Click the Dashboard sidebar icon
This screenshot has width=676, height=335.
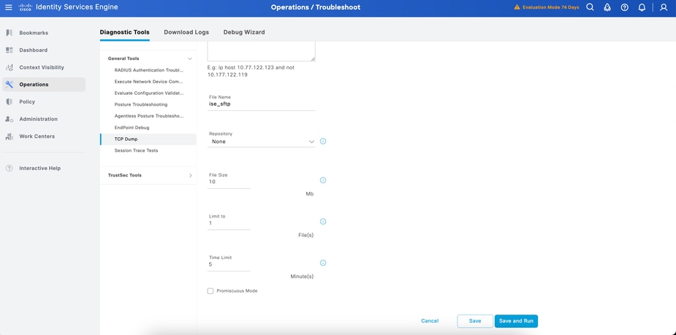pos(9,50)
